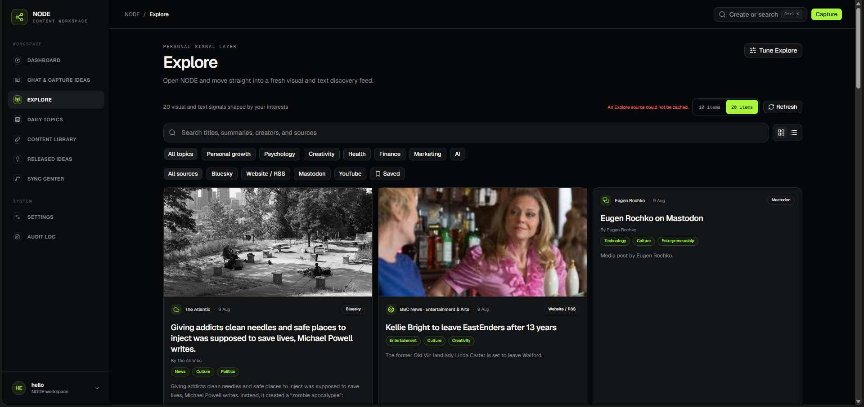Toggle the Saved filter

click(387, 174)
